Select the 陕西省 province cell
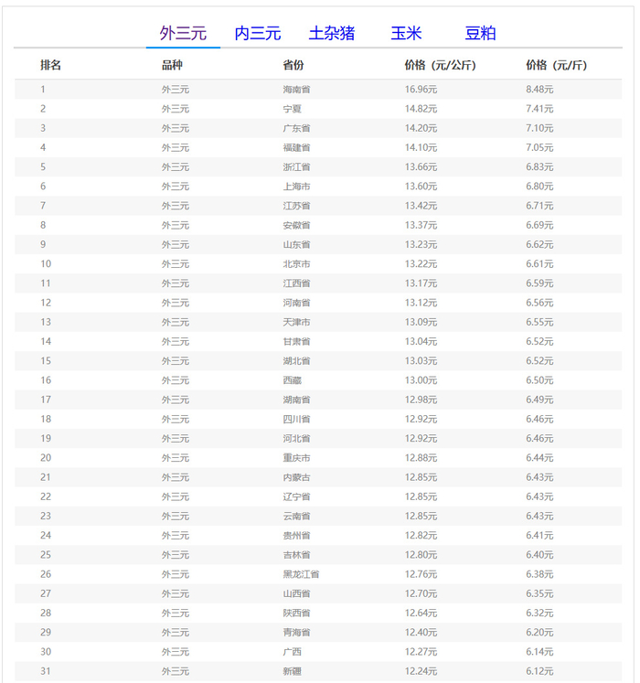The height and width of the screenshot is (683, 640). 297,613
